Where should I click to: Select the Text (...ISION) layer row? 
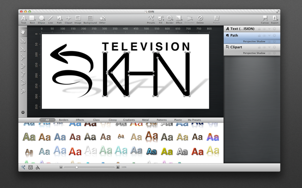[x=252, y=29]
